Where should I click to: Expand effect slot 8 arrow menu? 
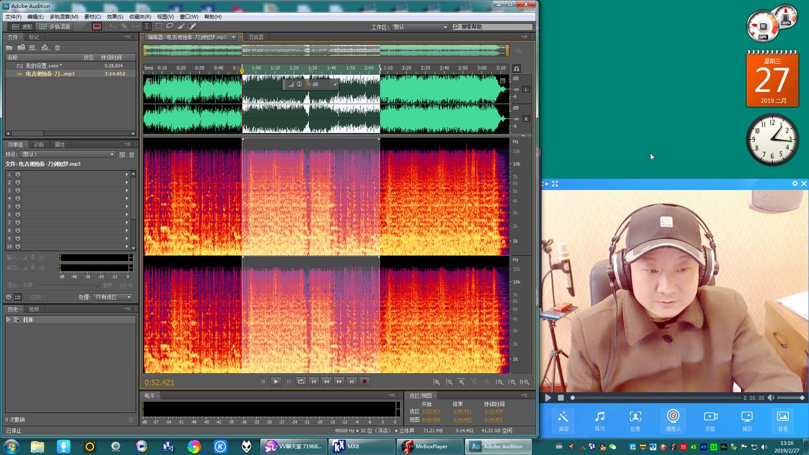tap(126, 230)
